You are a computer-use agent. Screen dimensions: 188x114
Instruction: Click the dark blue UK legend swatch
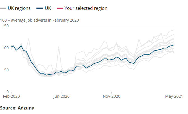[40, 8]
